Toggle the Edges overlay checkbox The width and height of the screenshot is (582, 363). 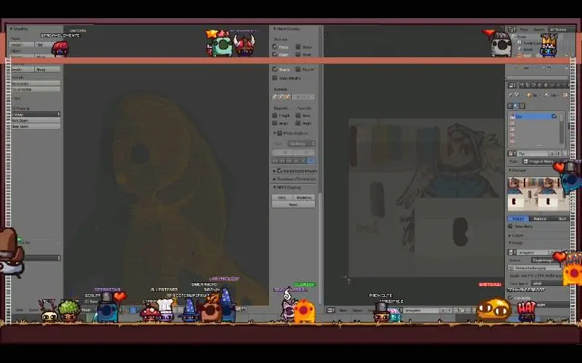click(x=275, y=54)
